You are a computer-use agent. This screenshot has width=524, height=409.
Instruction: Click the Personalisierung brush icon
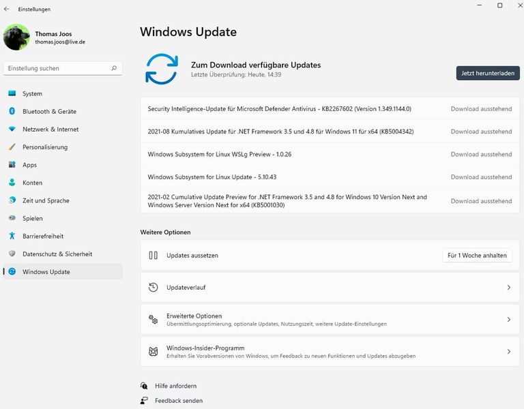pos(12,147)
